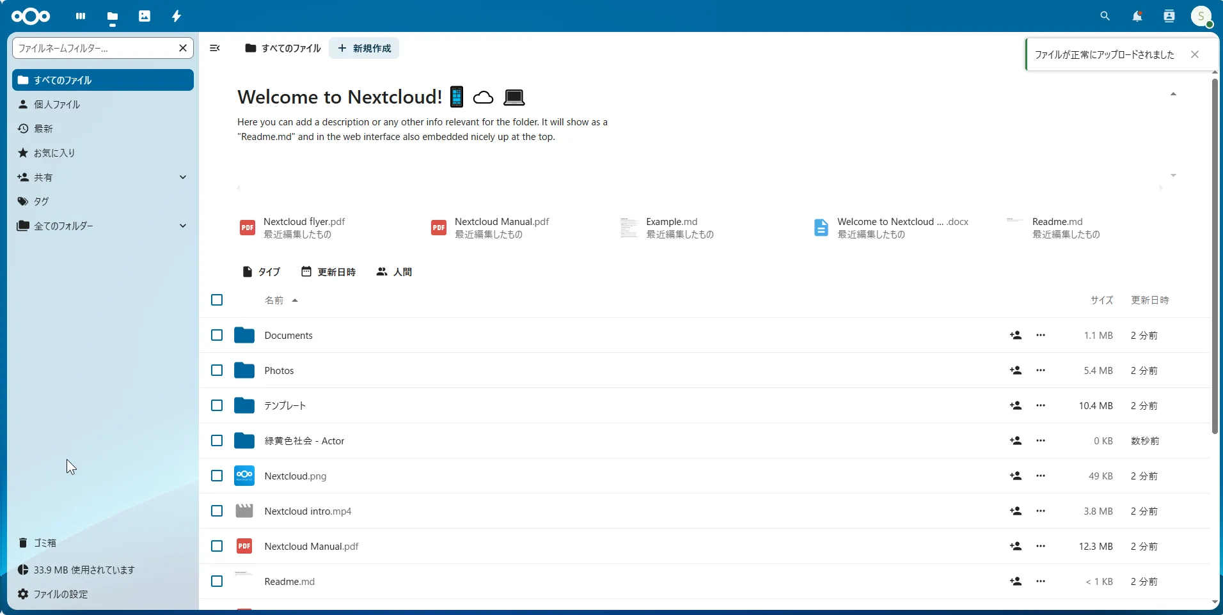The image size is (1223, 615).
Task: Click the ファイルネームフィルター input field
Action: [x=95, y=48]
